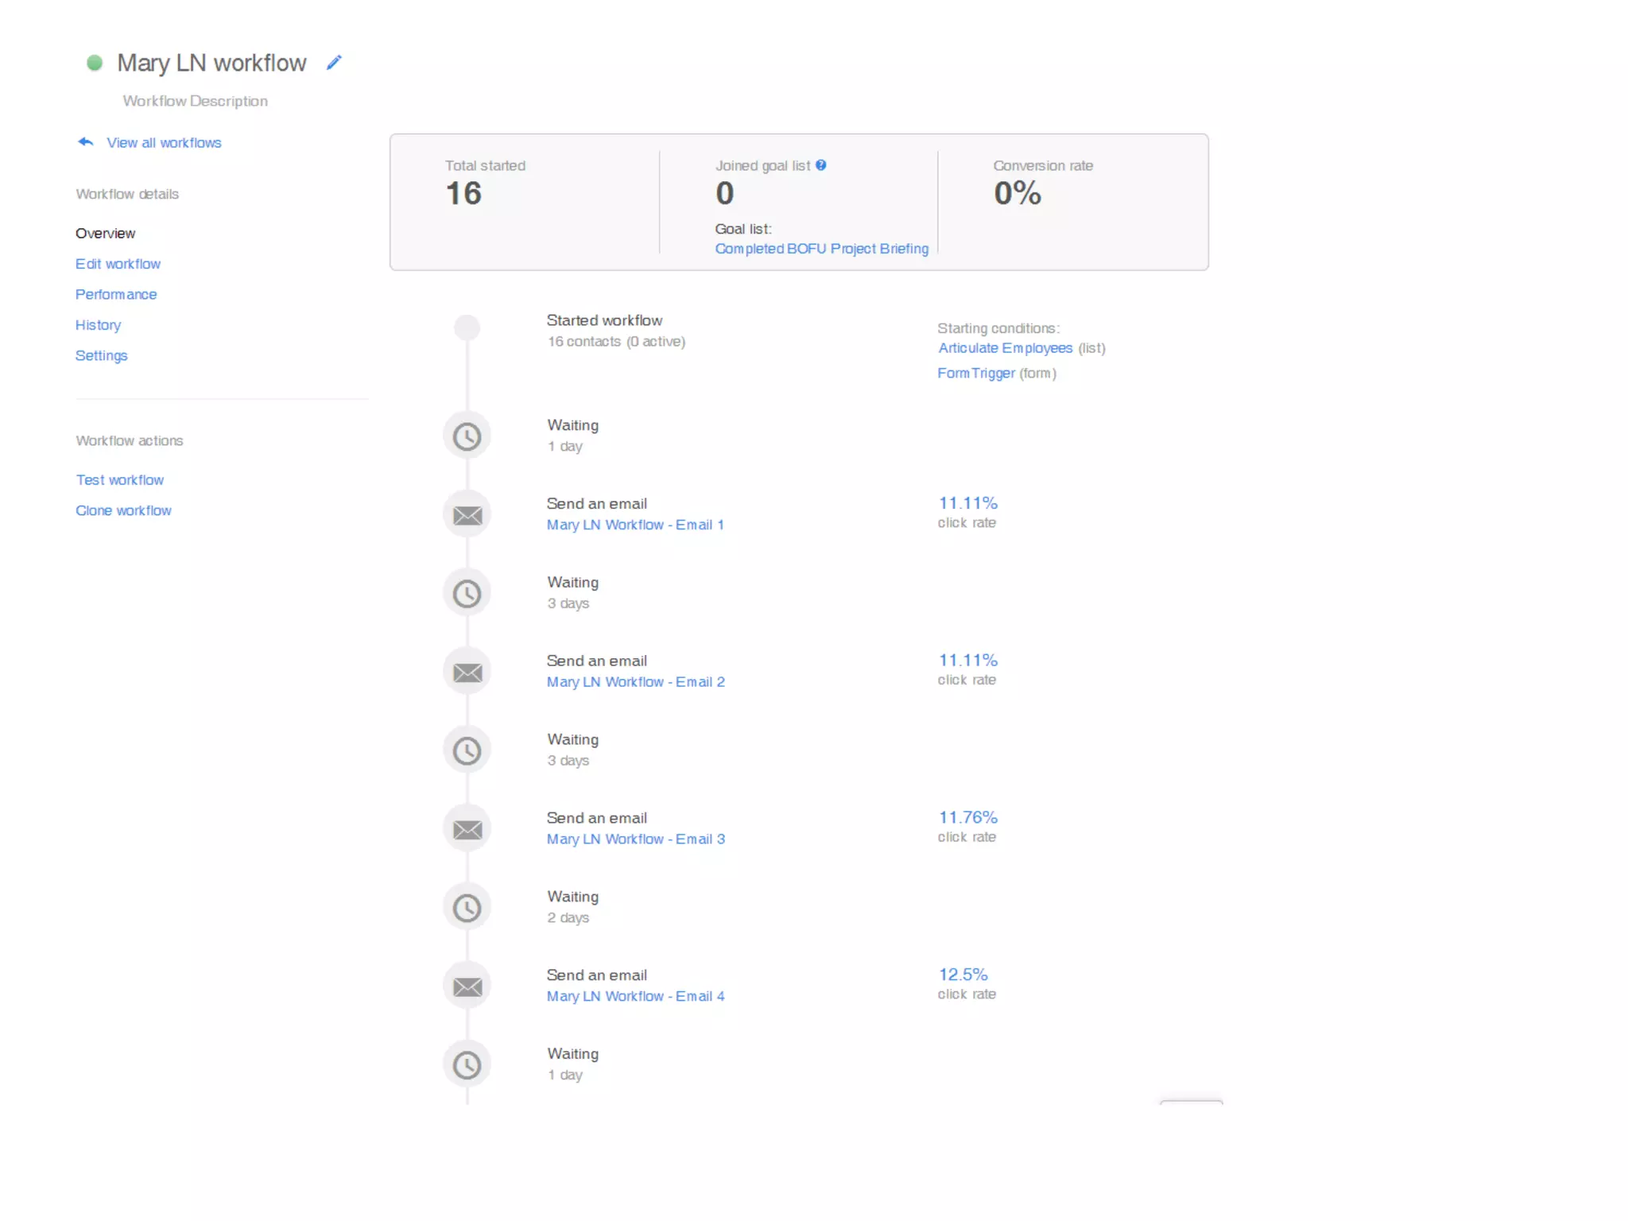
Task: Click the green active status dot
Action: pos(95,63)
